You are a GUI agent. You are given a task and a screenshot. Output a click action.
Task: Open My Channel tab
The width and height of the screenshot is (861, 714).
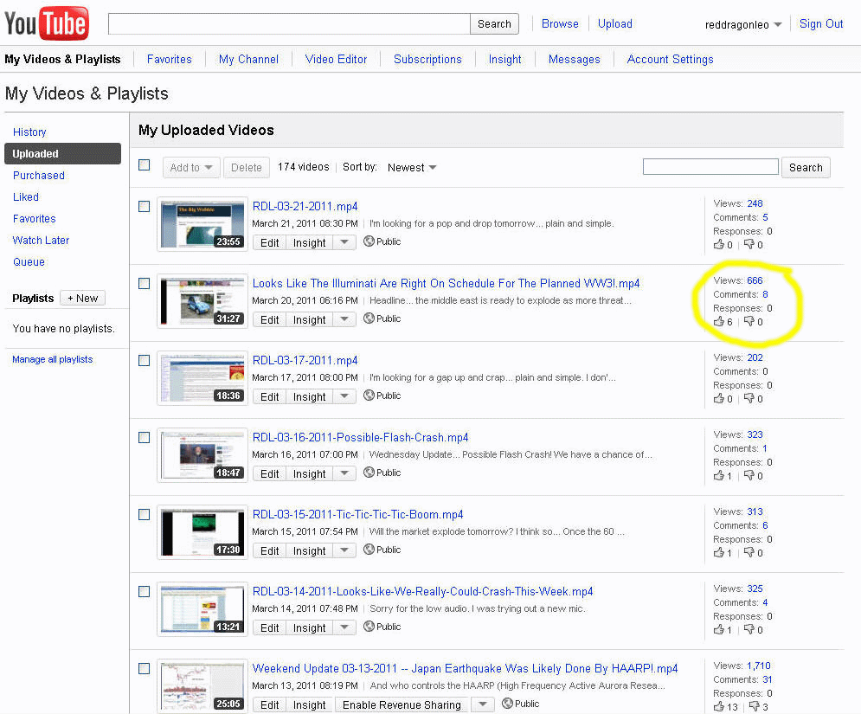(248, 60)
